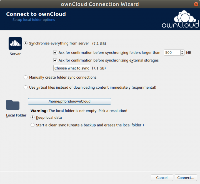Click the Cancel button
This screenshot has height=184, width=200.
[162, 178]
